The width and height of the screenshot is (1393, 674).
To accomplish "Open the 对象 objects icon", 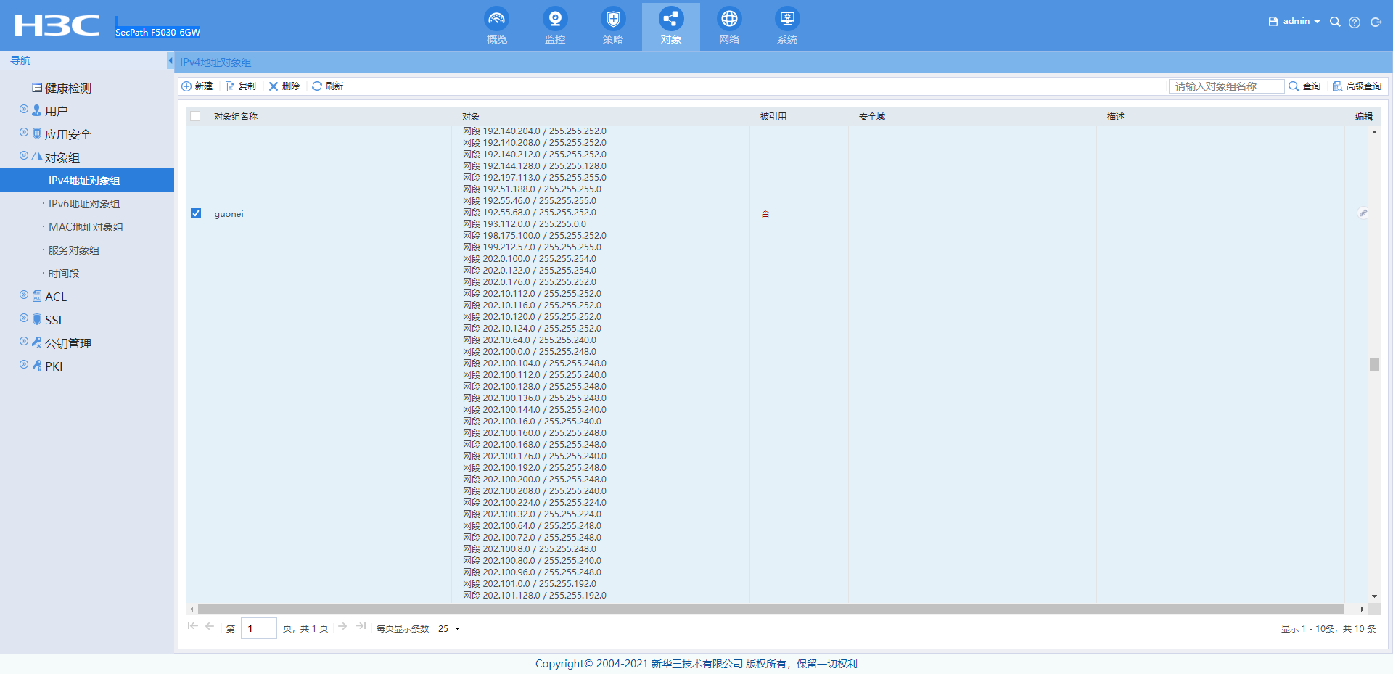I will click(671, 26).
